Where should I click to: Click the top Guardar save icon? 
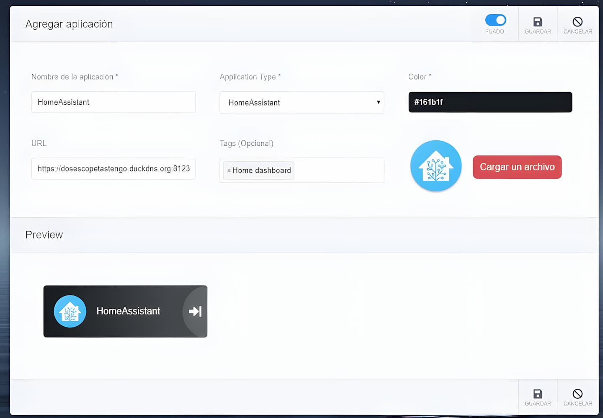coord(538,22)
